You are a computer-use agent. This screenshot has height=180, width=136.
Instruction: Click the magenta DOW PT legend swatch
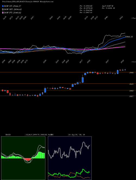(3, 13)
